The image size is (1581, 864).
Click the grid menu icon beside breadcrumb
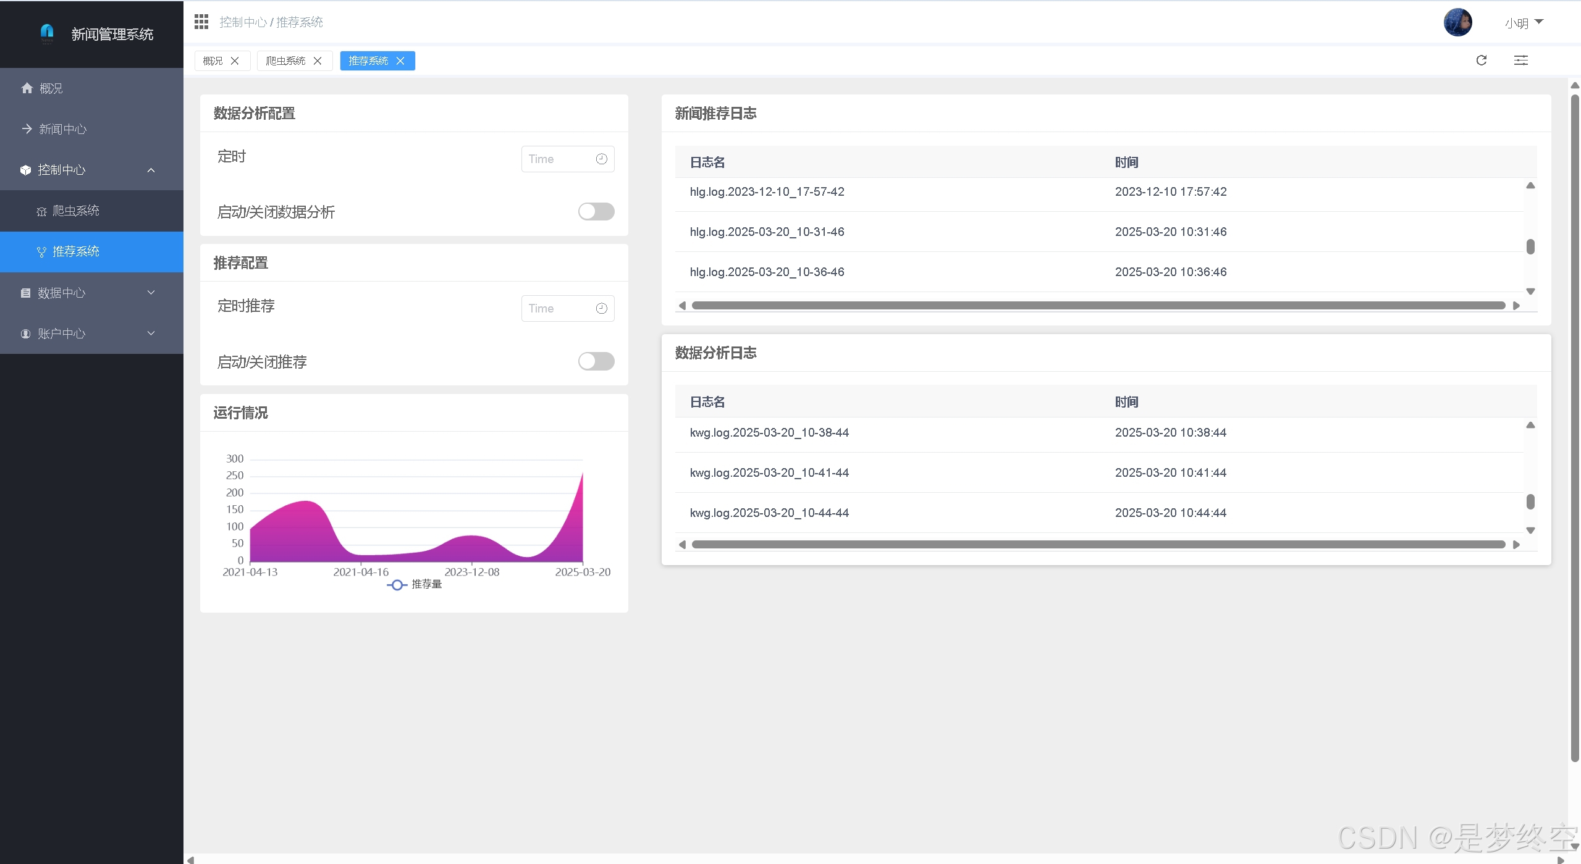201,22
